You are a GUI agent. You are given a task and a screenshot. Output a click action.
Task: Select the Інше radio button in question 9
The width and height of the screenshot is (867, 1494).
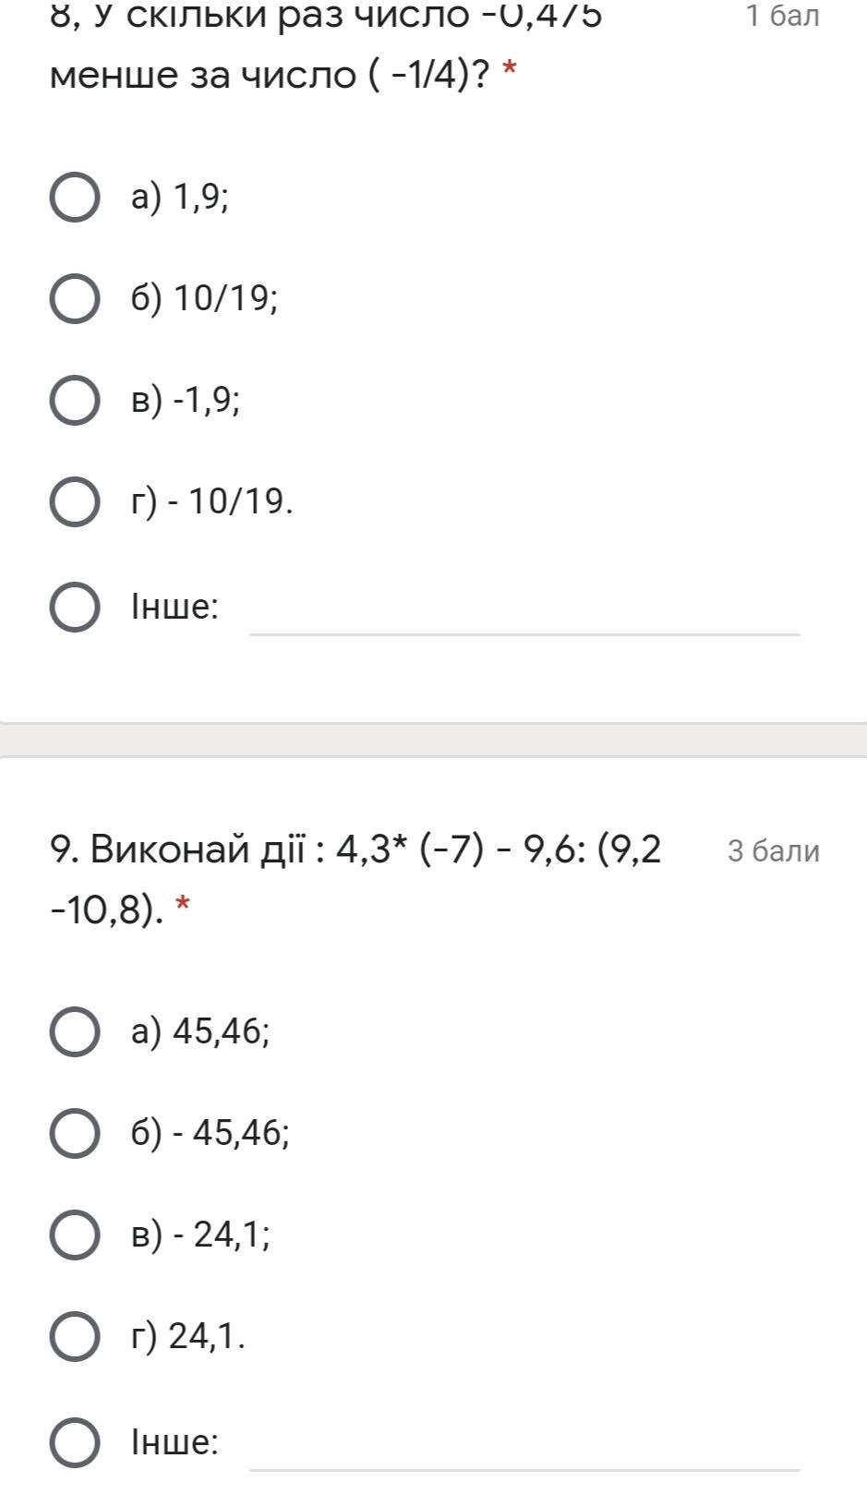click(x=74, y=1441)
